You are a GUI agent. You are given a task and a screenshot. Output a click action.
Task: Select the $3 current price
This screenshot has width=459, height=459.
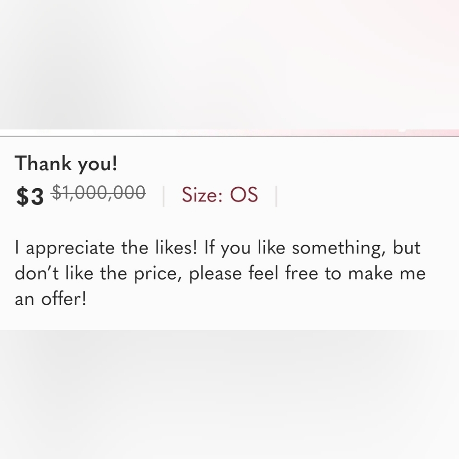pyautogui.click(x=30, y=196)
